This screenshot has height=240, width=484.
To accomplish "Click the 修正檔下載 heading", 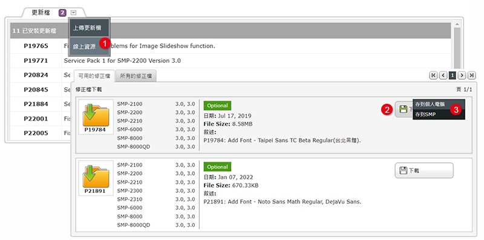I will tap(88, 89).
